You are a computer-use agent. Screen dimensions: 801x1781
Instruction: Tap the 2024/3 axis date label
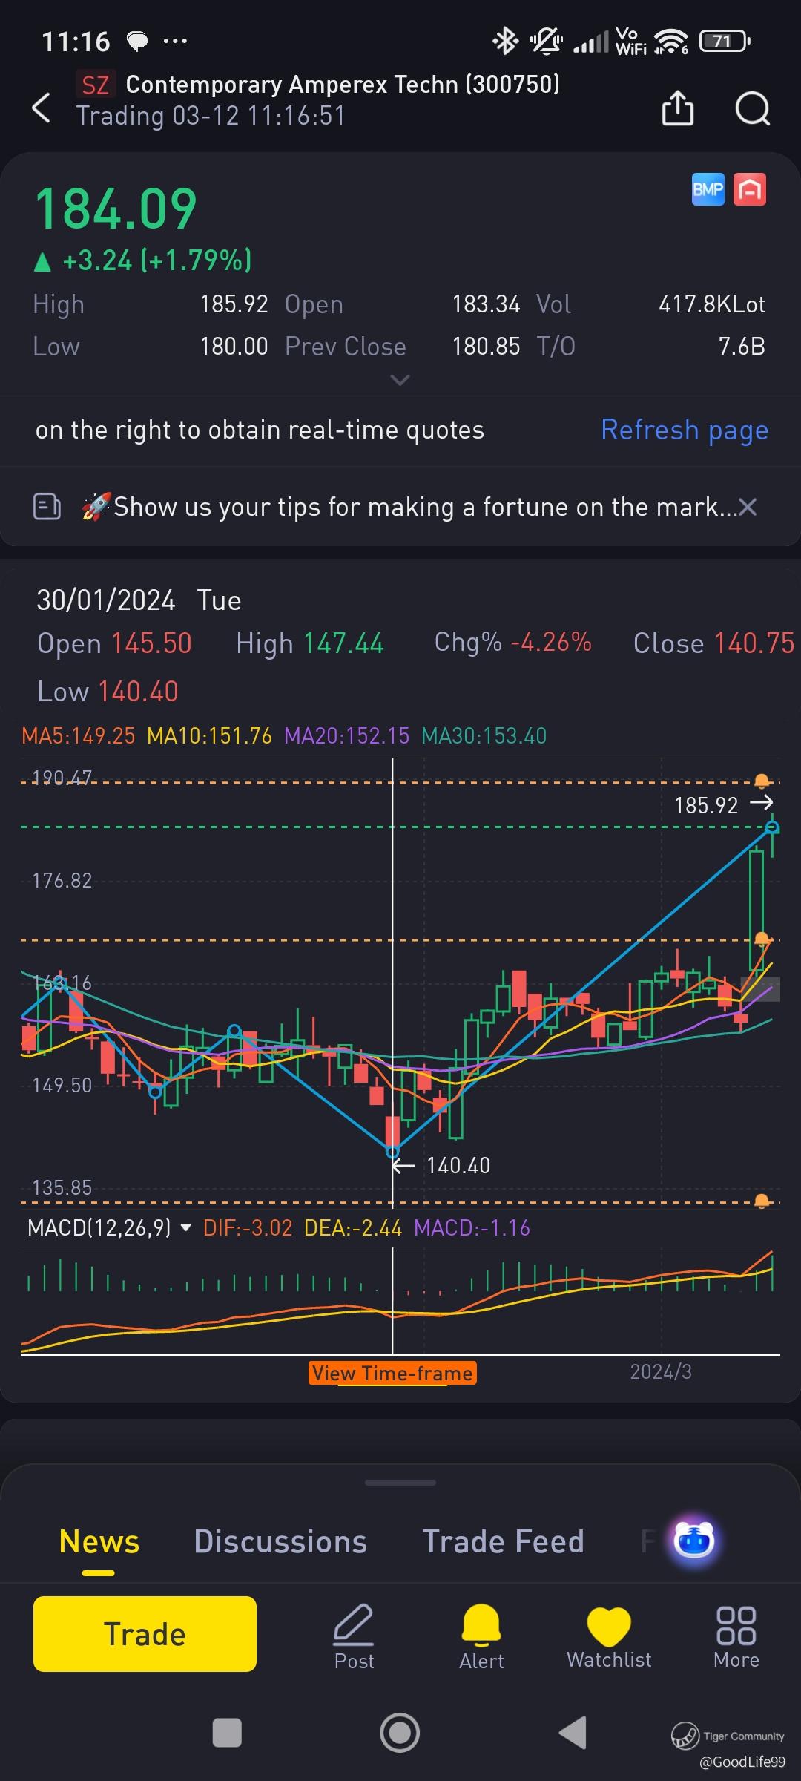(661, 1371)
